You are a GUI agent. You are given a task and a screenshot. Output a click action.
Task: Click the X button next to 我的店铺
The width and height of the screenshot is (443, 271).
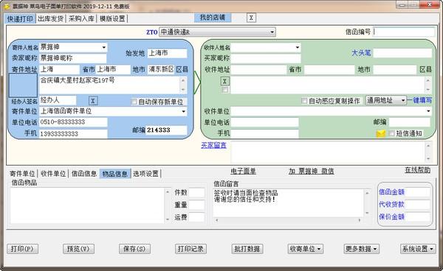click(251, 18)
